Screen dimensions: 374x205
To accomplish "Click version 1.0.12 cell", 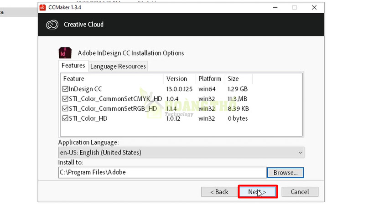I will [173, 118].
